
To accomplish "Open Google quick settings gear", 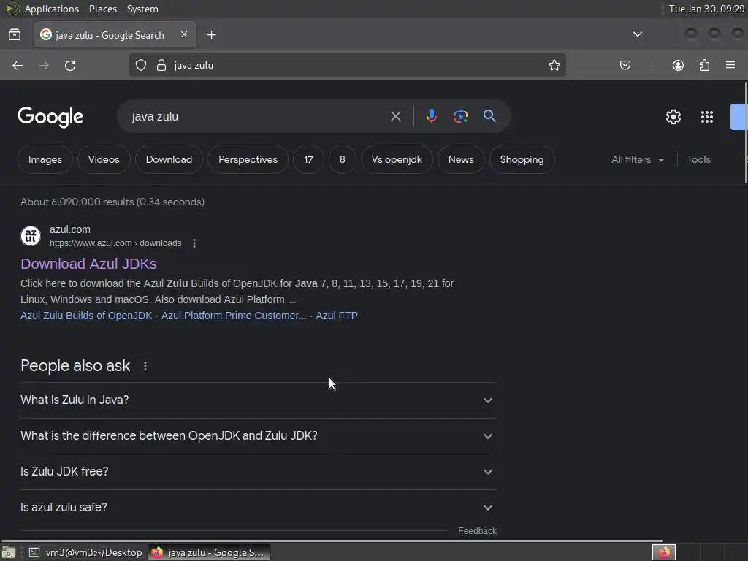I will pyautogui.click(x=673, y=117).
